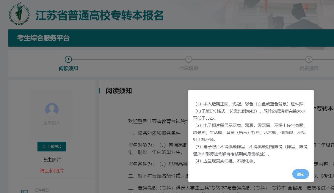The height and width of the screenshot is (193, 334).
Task: Click the 阅读须知 section heading
Action: pyautogui.click(x=119, y=91)
